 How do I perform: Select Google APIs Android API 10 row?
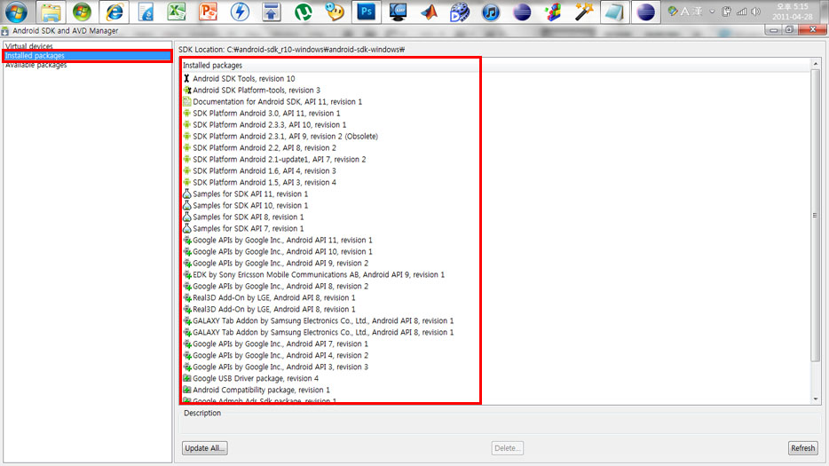click(282, 252)
